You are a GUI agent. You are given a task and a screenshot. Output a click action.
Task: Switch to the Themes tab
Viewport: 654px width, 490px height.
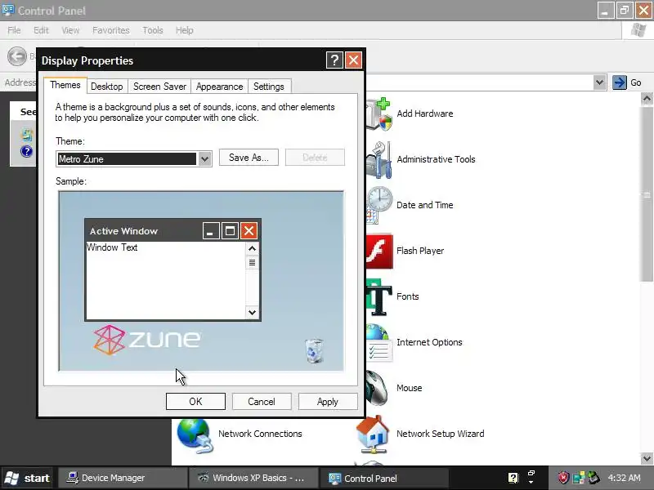[65, 85]
